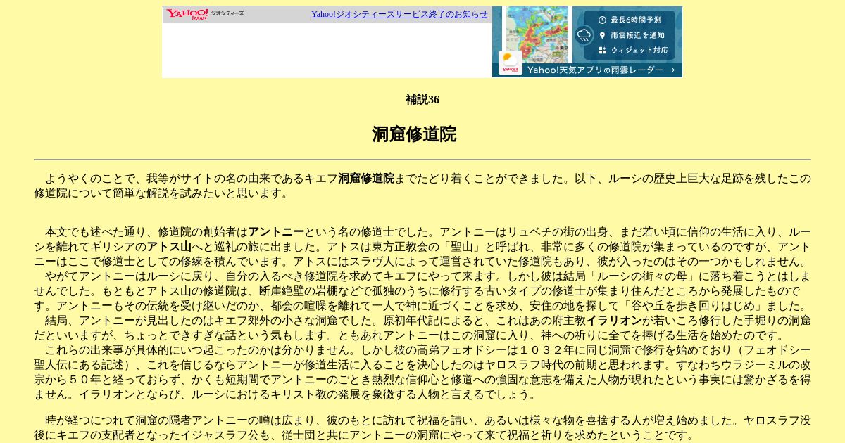This screenshot has height=443, width=845.
Task: Click the １０３２年 year in the text
Action: point(547,350)
